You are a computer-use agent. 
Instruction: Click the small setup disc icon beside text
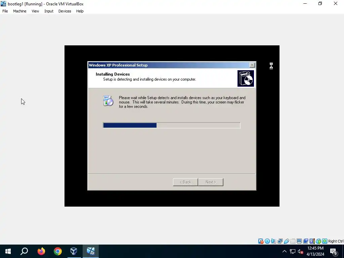108,101
